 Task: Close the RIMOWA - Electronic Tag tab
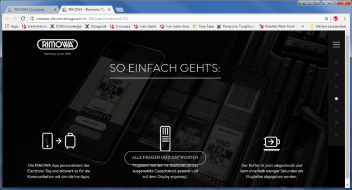coord(109,10)
